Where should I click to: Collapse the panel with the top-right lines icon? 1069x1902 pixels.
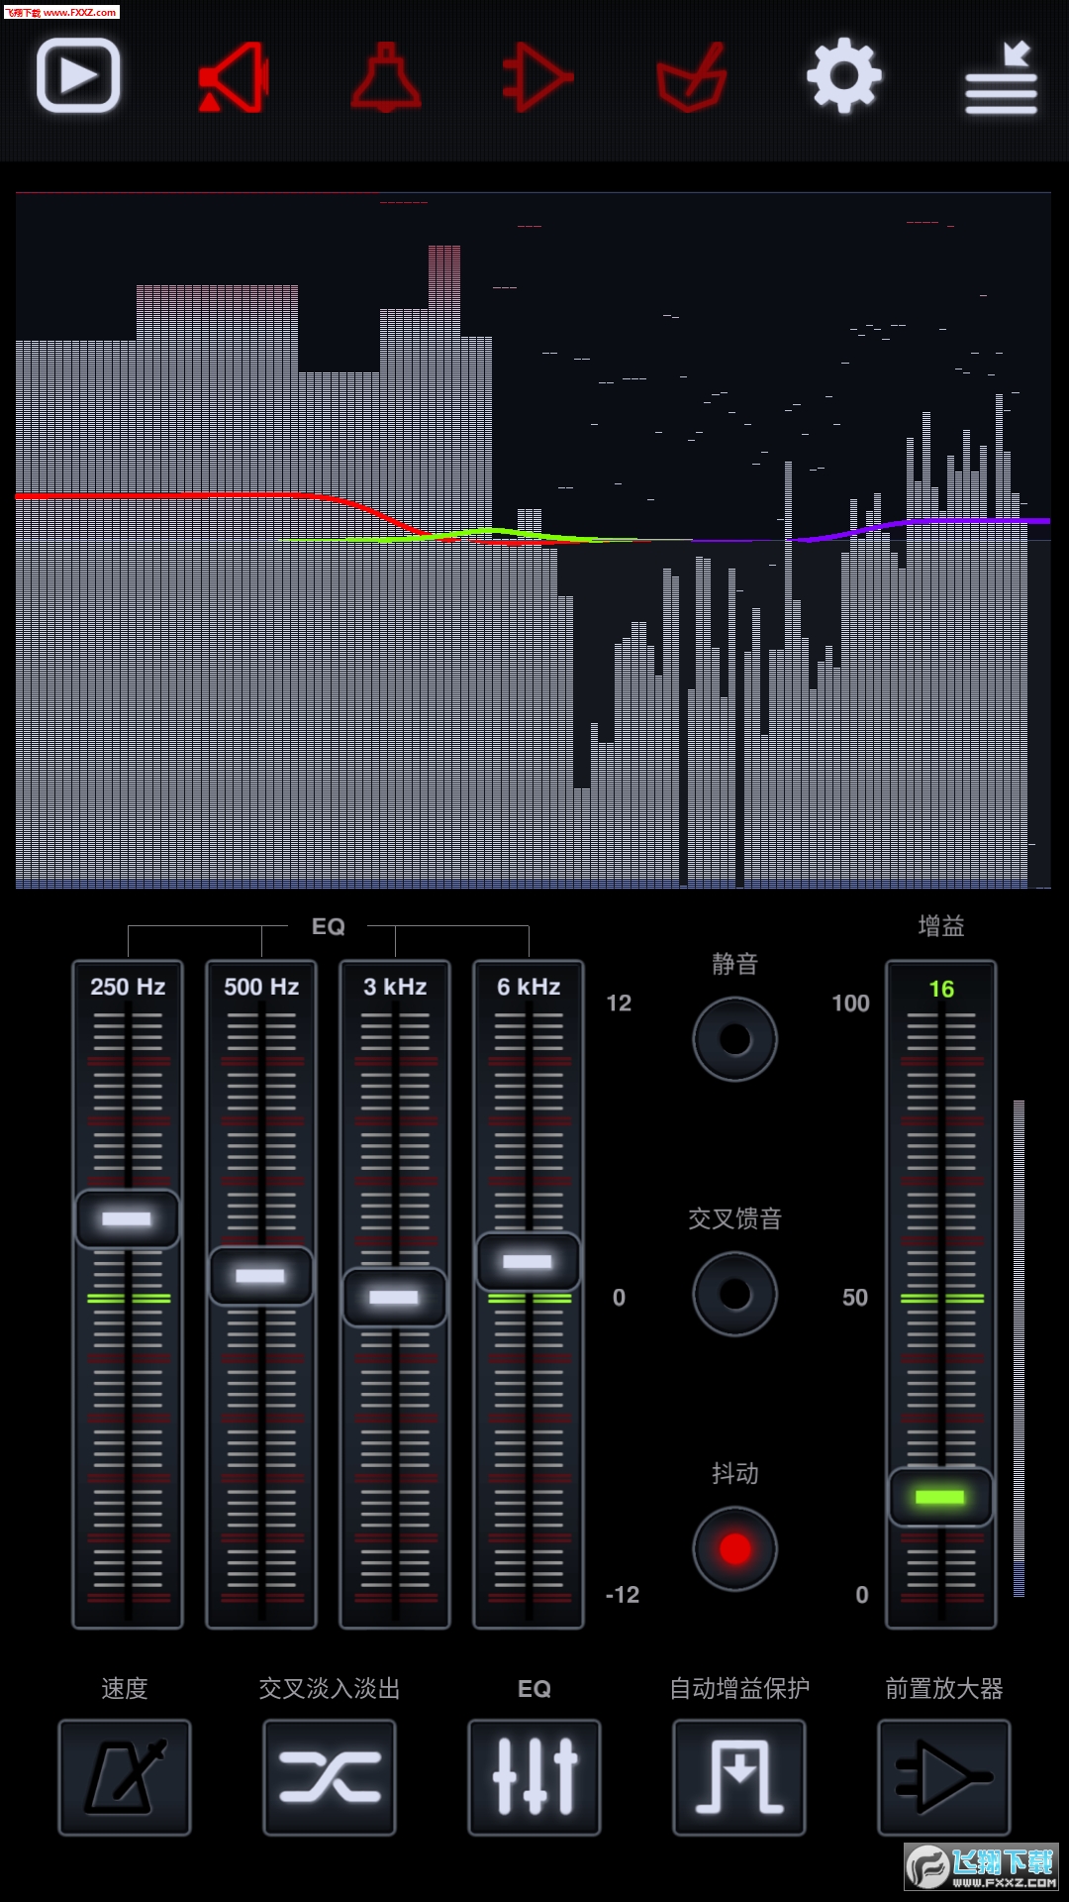[1001, 77]
